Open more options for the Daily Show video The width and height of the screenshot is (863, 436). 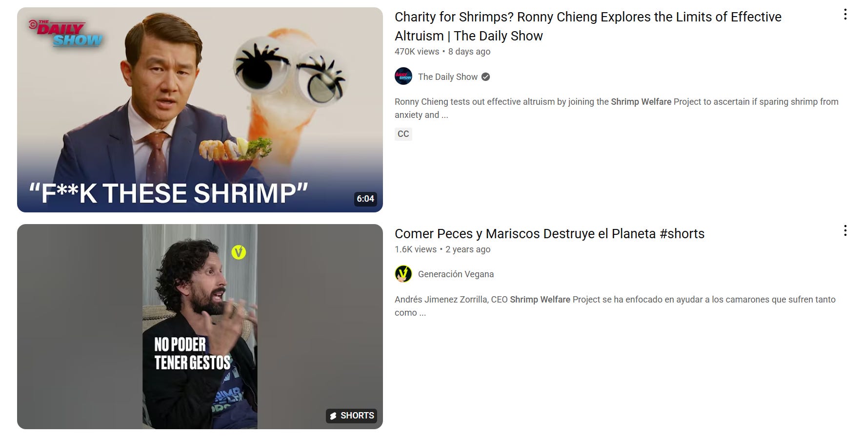[845, 15]
